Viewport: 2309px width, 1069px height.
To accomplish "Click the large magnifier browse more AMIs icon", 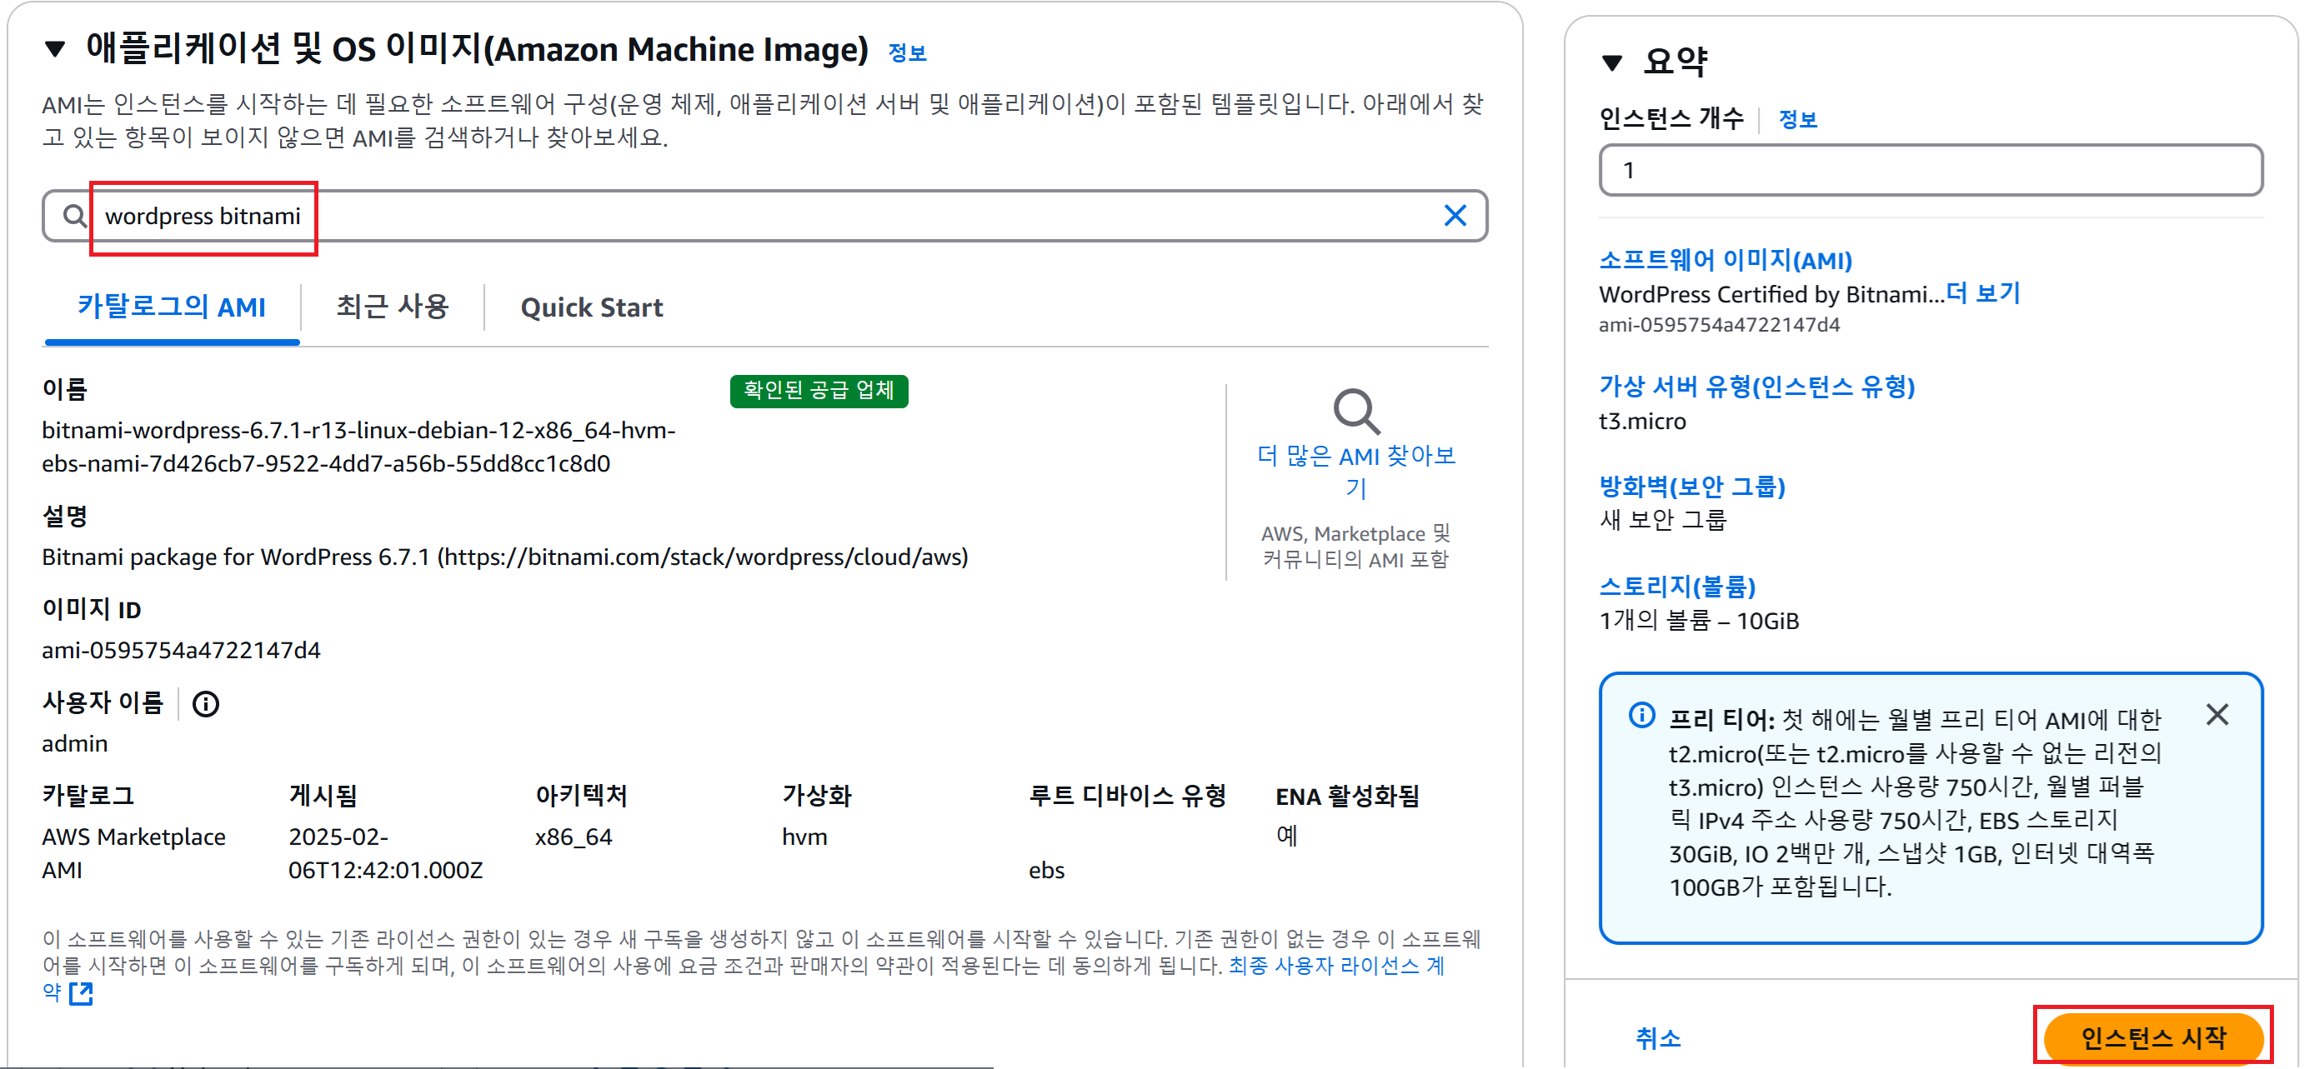I will [x=1355, y=412].
